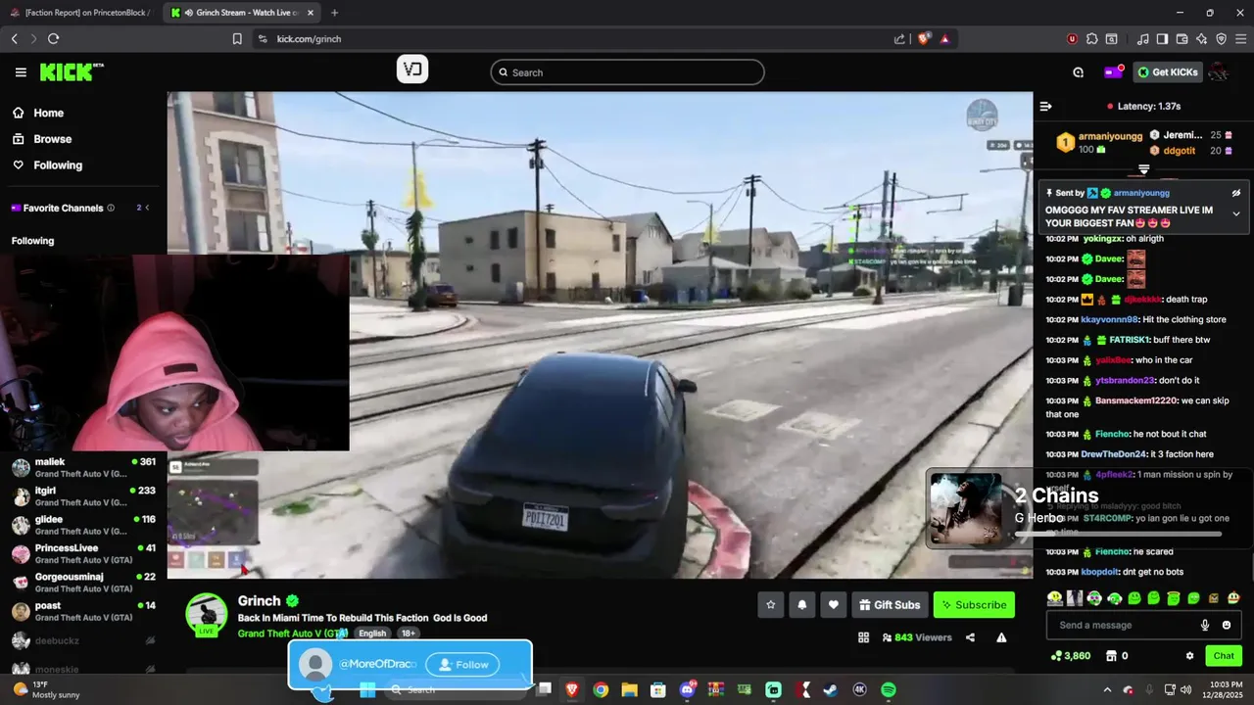Open PrincessLivee's channel in sidebar
Screen dimensions: 1254x705
tap(83, 554)
